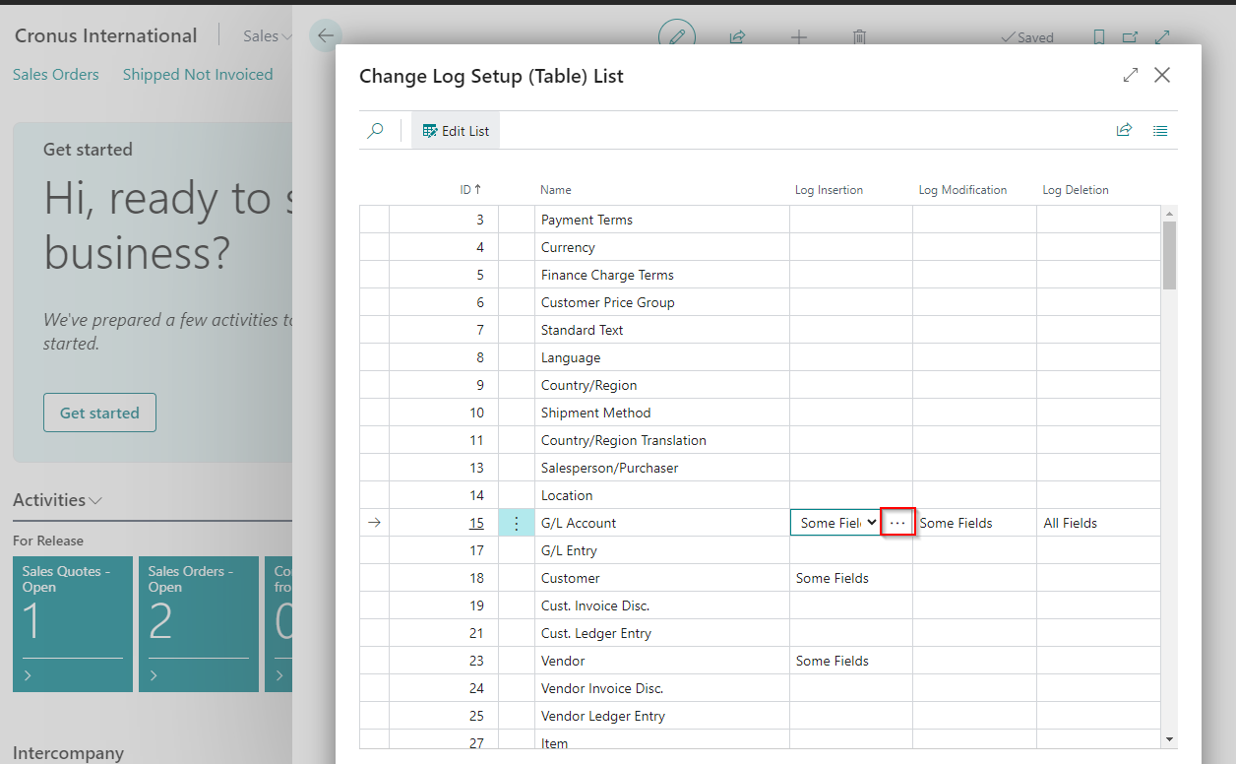Click the Finance Charge Terms row

click(x=760, y=275)
